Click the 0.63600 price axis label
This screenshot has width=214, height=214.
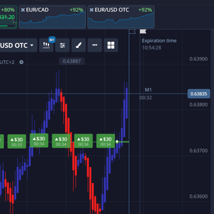tap(199, 196)
